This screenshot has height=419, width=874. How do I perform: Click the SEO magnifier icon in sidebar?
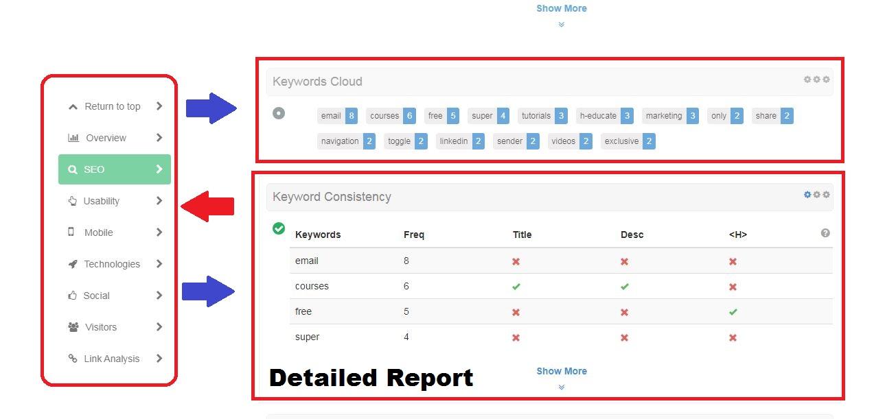(x=73, y=169)
